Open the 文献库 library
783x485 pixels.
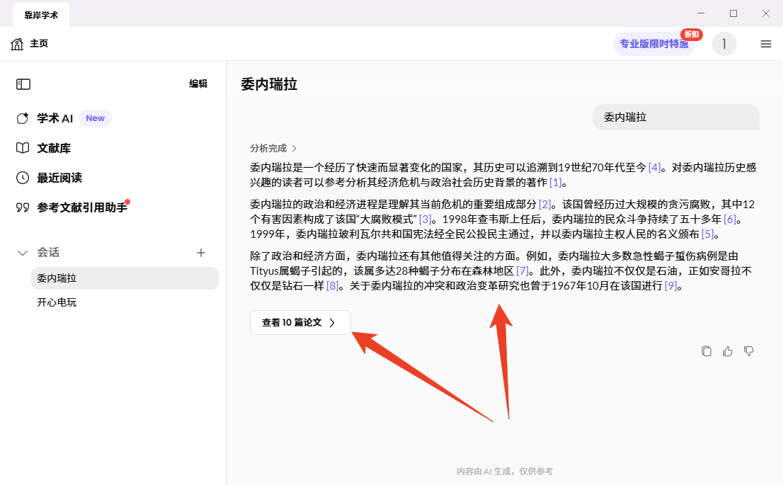point(54,148)
